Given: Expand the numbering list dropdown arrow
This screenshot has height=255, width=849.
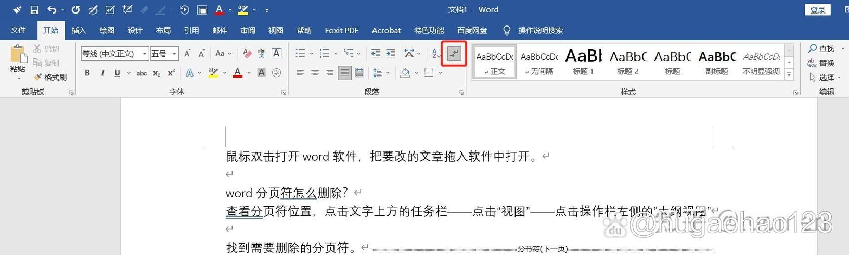Looking at the screenshot, I should click(336, 53).
